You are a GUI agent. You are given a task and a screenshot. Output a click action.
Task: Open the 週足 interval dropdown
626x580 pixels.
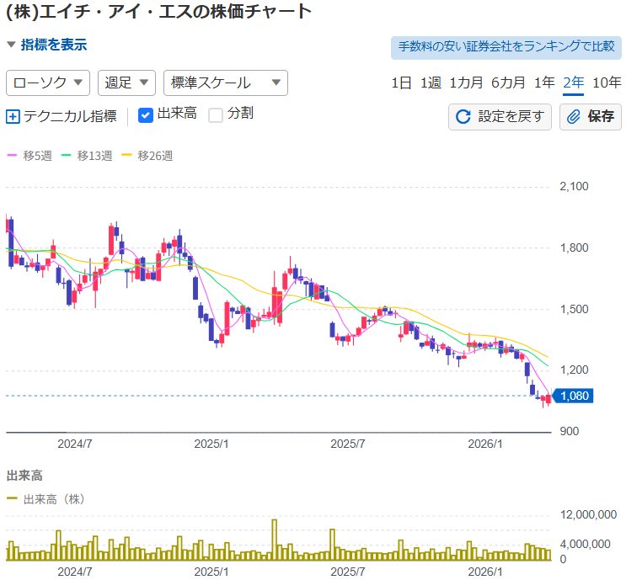[x=126, y=82]
